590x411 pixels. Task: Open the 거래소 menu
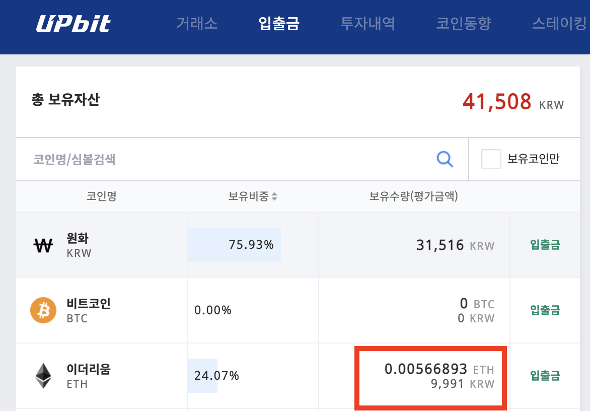click(x=197, y=23)
